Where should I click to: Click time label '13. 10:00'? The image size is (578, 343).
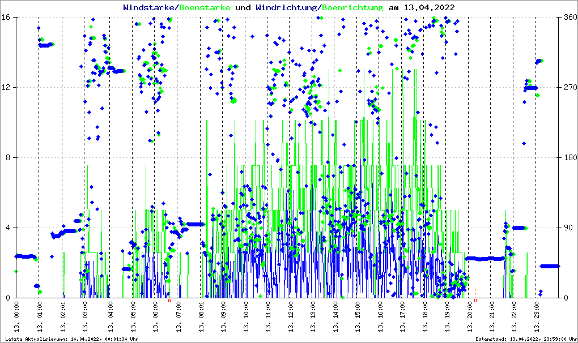click(x=245, y=316)
